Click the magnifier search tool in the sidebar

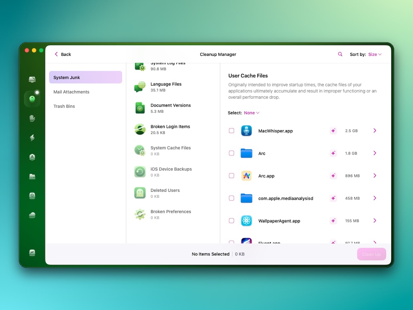[32, 195]
